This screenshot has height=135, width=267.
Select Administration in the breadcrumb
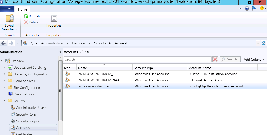(x=52, y=43)
